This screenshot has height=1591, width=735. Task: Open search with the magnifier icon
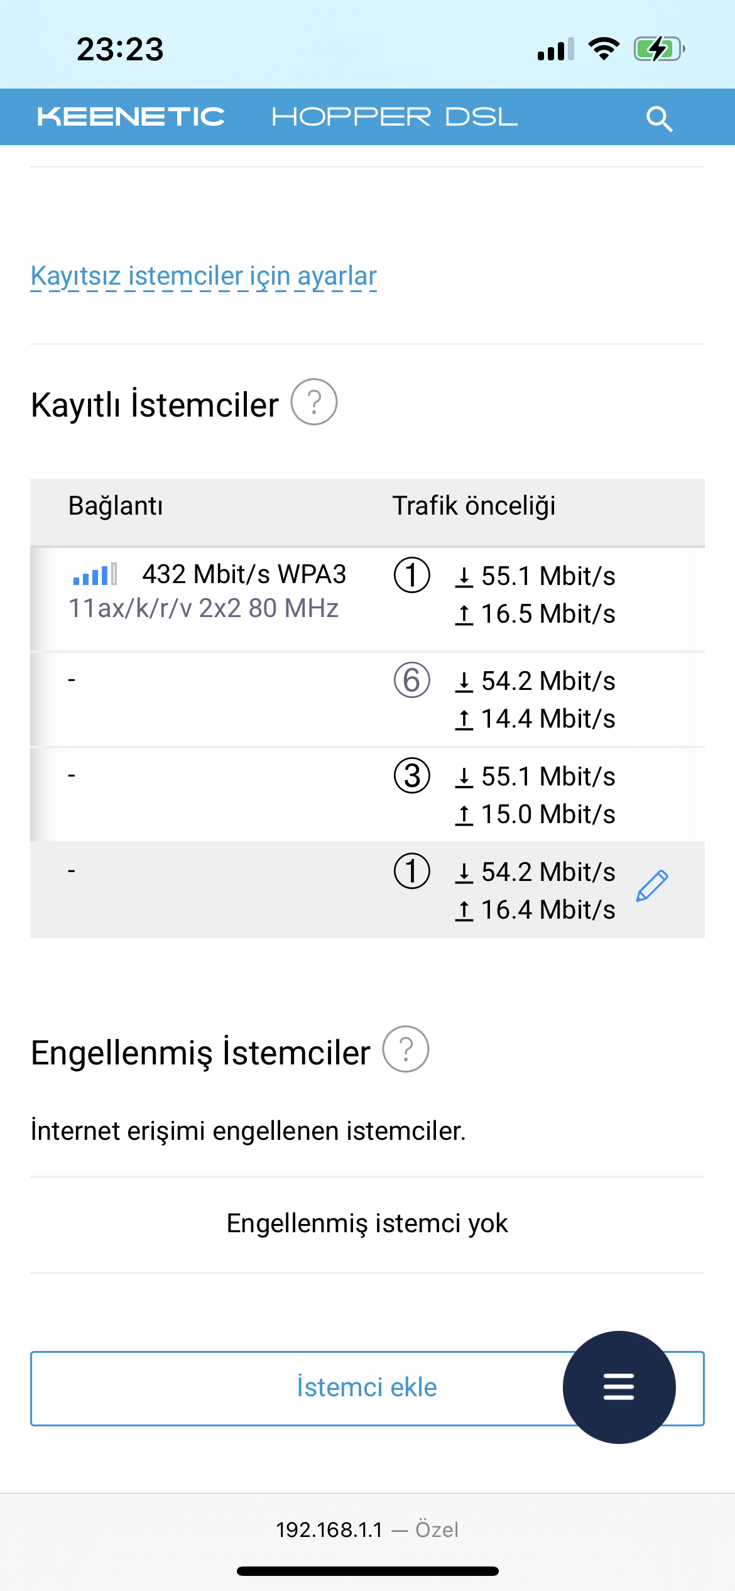pyautogui.click(x=659, y=118)
